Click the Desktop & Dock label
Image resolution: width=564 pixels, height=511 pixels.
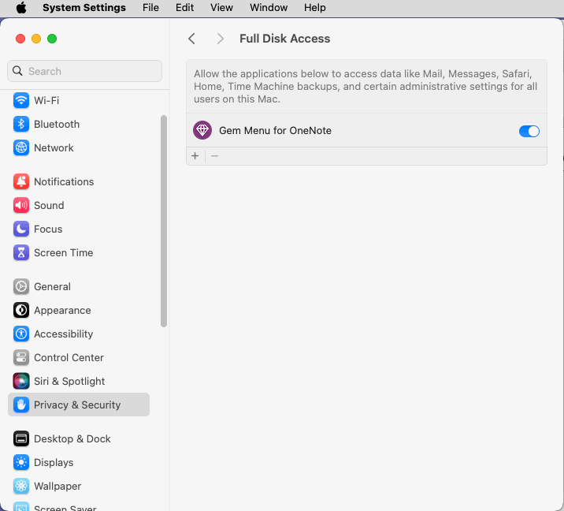tap(72, 438)
